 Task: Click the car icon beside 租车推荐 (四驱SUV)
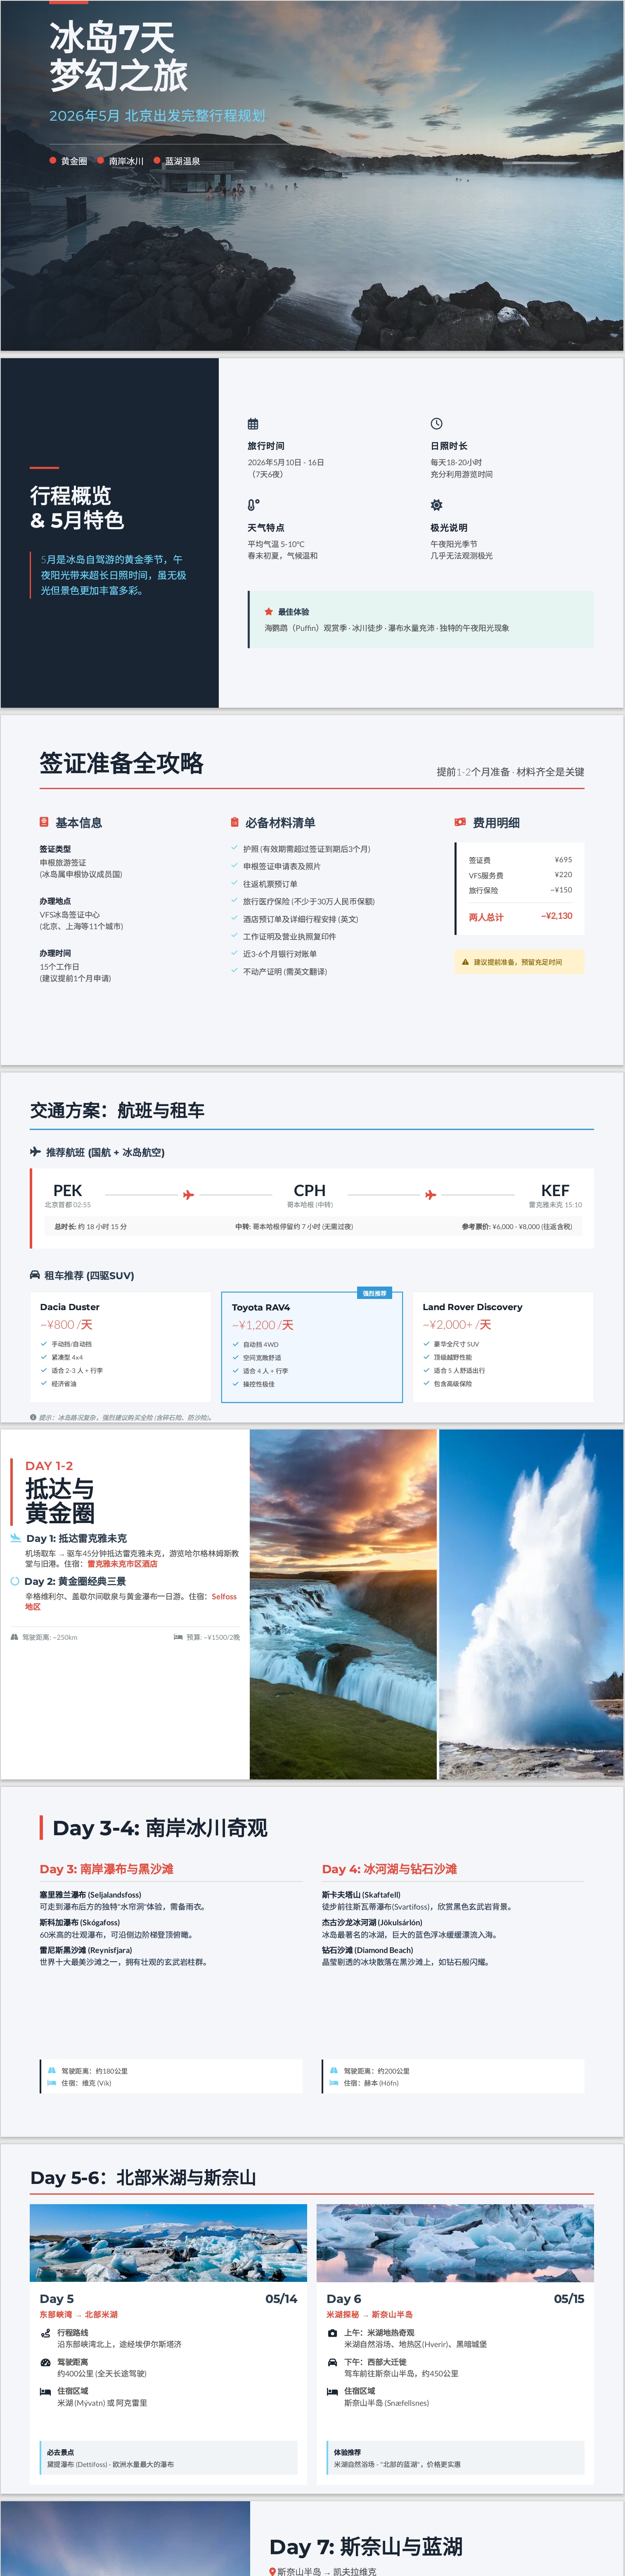(35, 1275)
